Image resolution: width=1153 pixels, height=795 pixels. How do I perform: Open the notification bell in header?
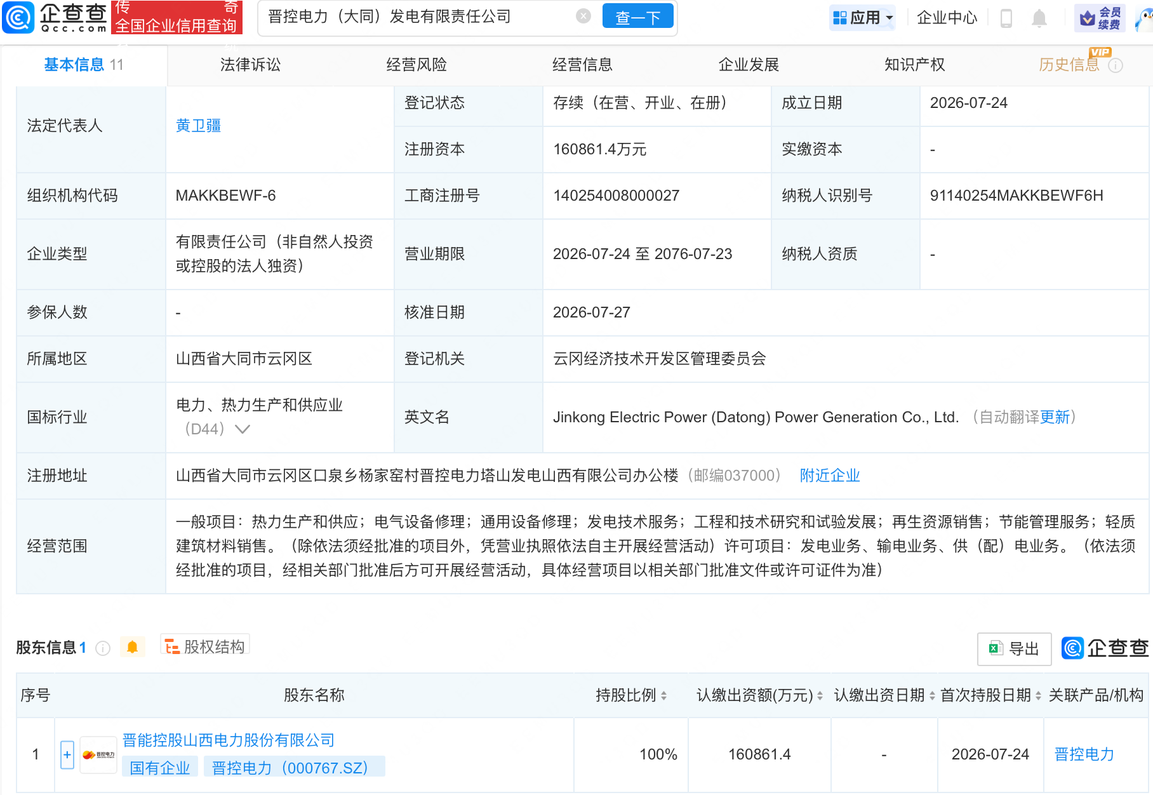[x=1039, y=18]
